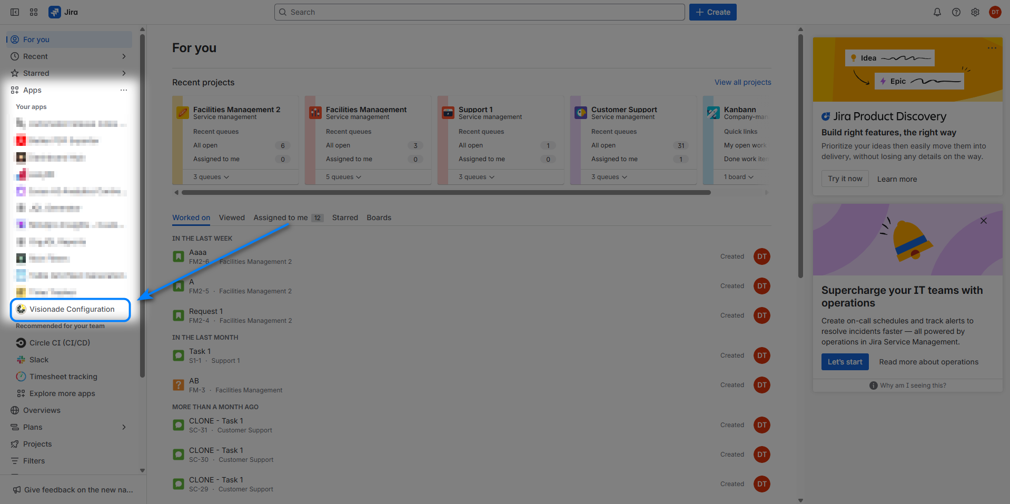Expand the Recent menu chevron

[124, 56]
